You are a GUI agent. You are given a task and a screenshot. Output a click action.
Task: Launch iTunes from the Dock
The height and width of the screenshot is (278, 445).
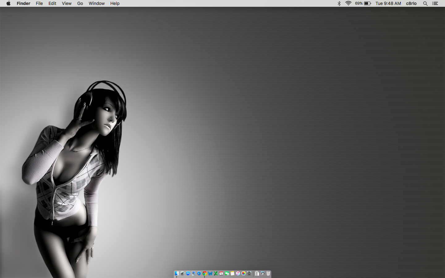238,273
